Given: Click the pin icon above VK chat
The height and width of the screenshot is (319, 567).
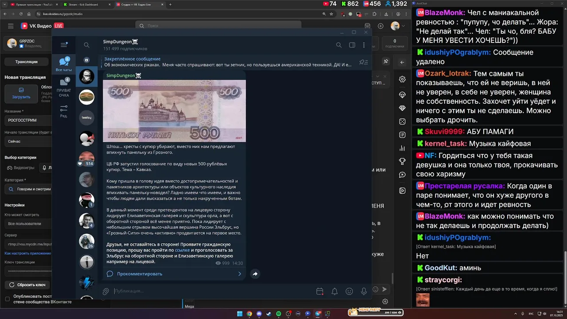Looking at the screenshot, I should pyautogui.click(x=386, y=61).
